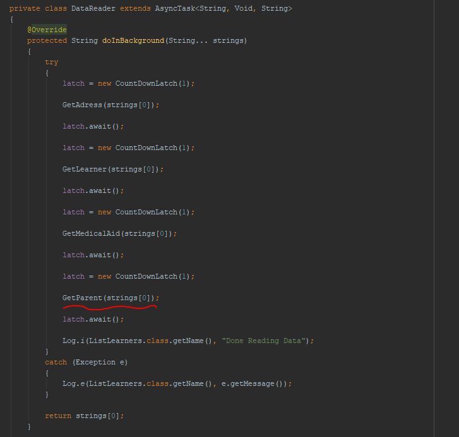Image resolution: width=459 pixels, height=437 pixels.
Task: Click the "Done Reading Data" string literal
Action: [x=263, y=341]
